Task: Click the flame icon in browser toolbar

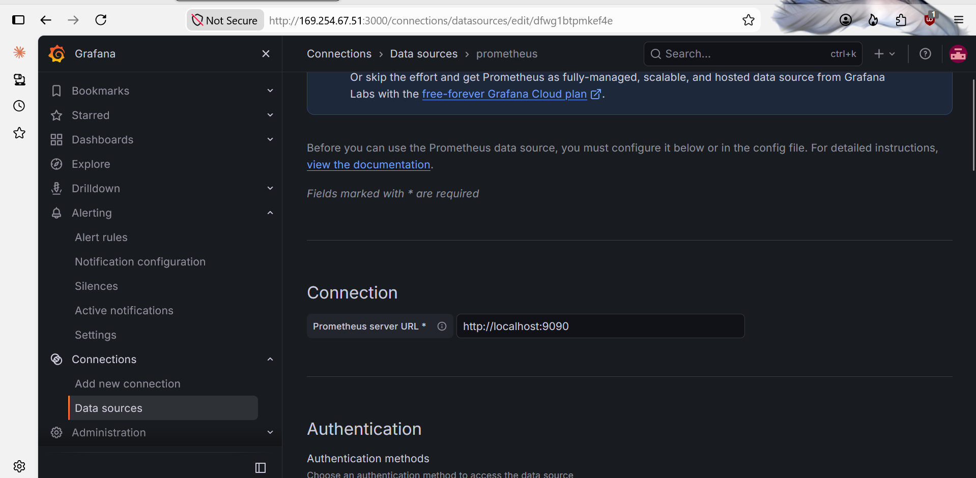Action: pyautogui.click(x=873, y=20)
